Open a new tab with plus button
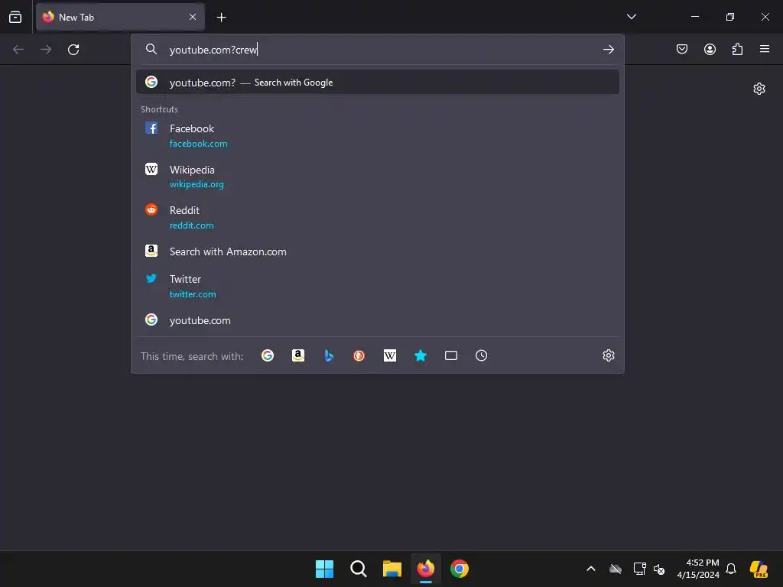The image size is (783, 587). click(221, 18)
